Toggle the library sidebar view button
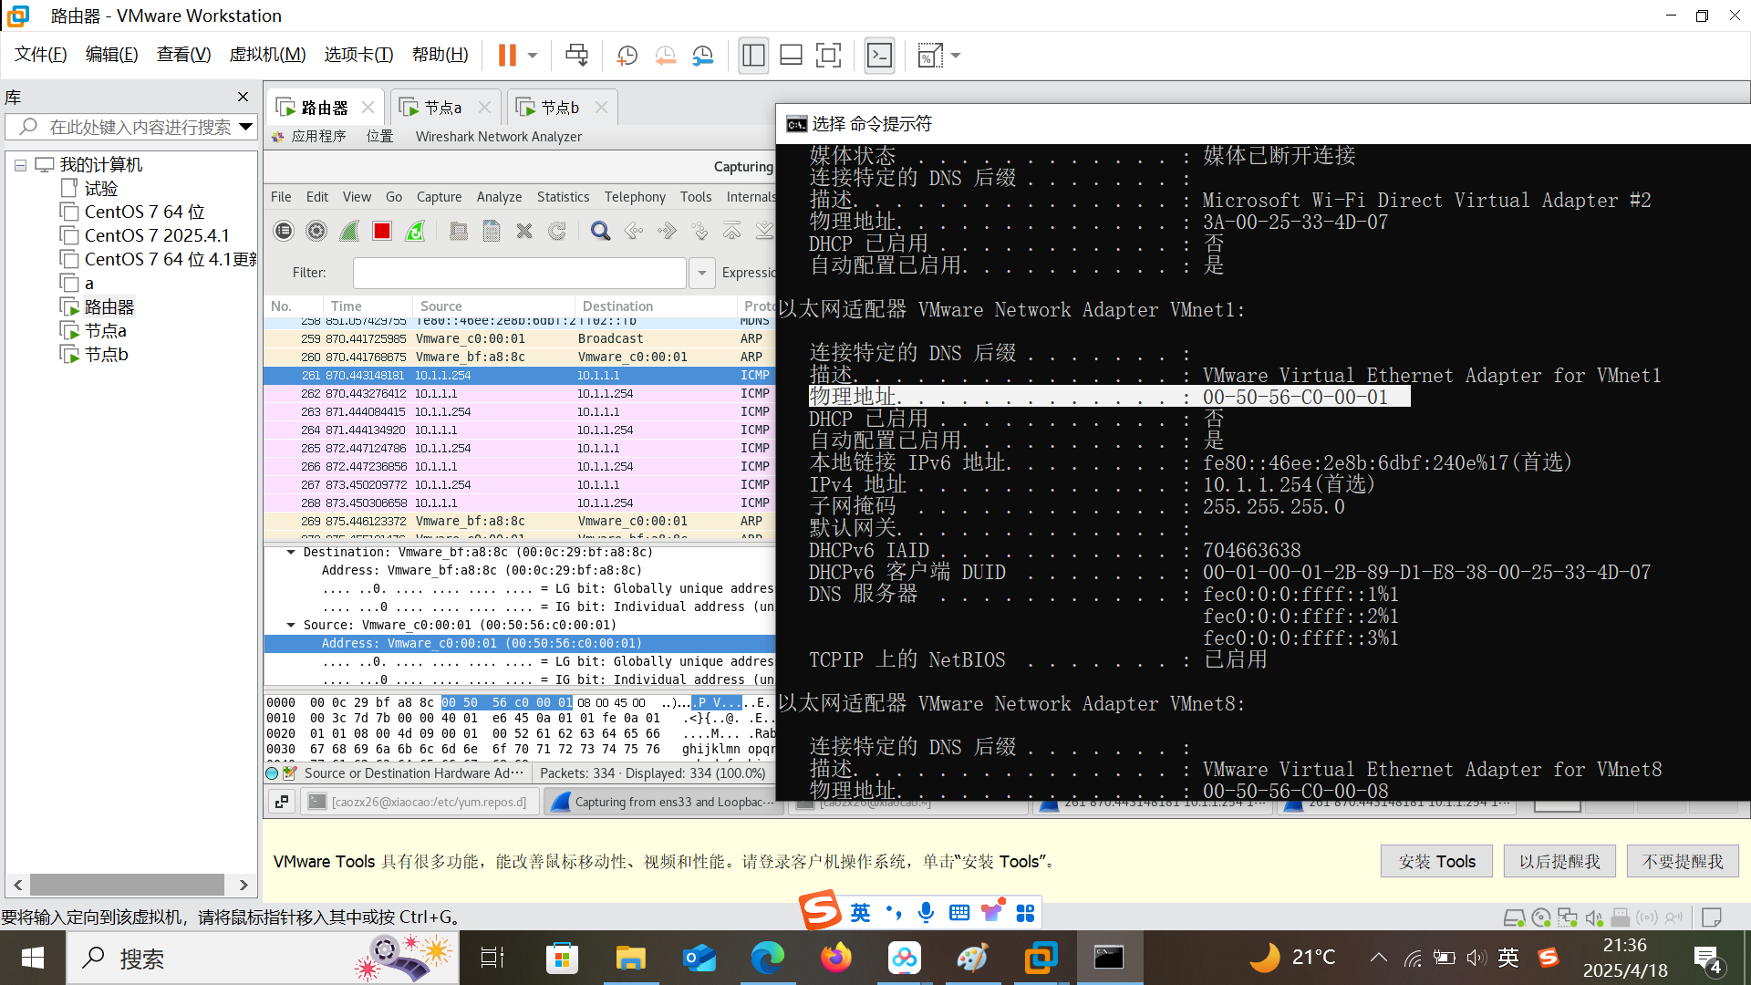 coord(753,56)
